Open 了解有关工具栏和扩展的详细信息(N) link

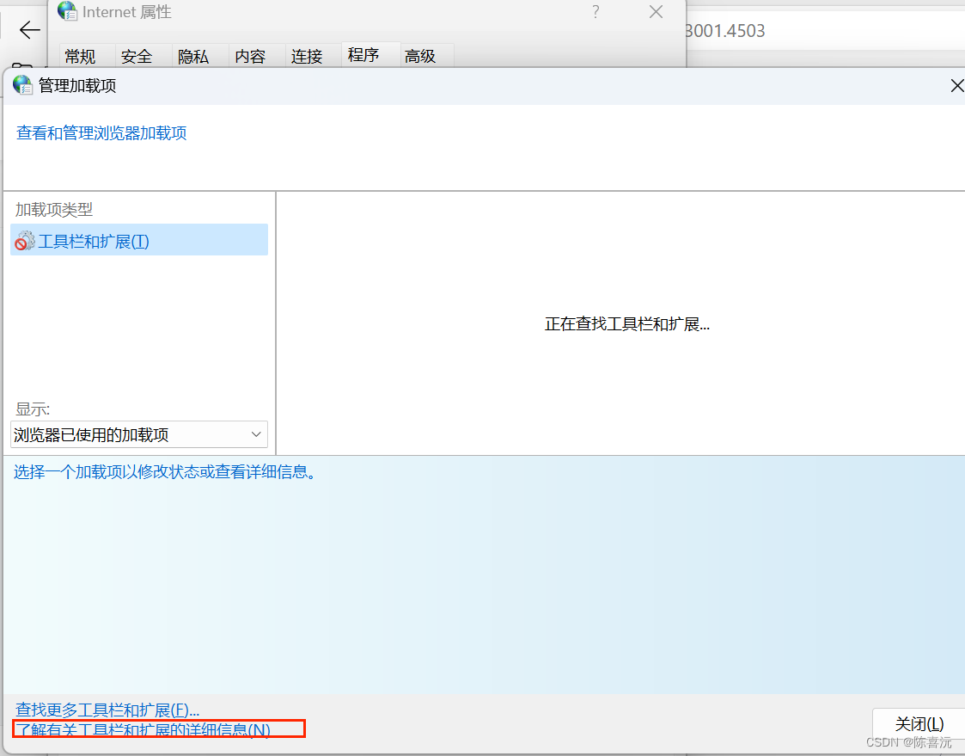tap(142, 729)
